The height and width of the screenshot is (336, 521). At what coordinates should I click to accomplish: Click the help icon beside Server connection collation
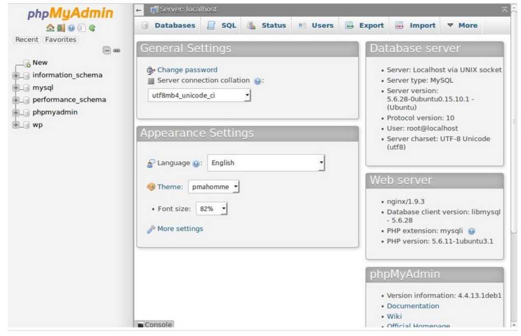(257, 81)
